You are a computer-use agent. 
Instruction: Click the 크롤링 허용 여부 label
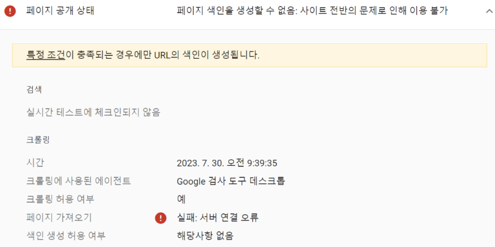point(60,199)
